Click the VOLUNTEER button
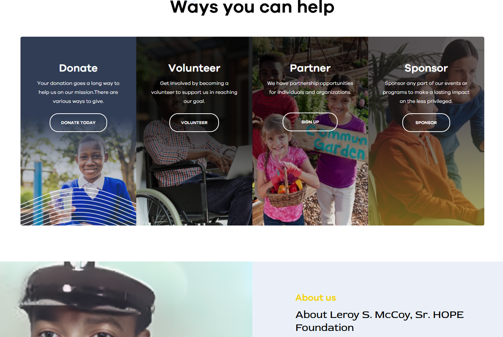 pyautogui.click(x=194, y=123)
